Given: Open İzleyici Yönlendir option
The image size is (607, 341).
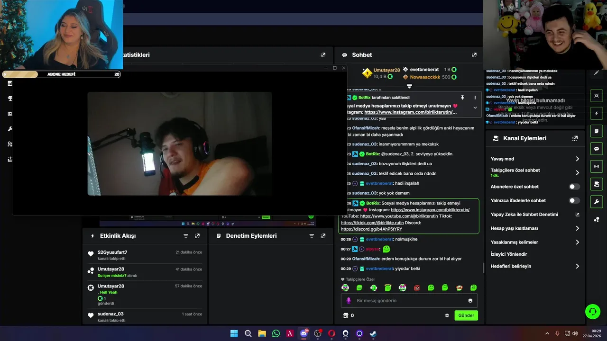Looking at the screenshot, I should [509, 254].
